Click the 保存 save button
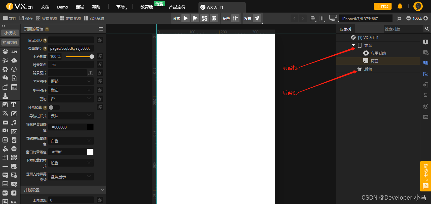Screen dimensions: 431x204 pyautogui.click(x=26, y=19)
